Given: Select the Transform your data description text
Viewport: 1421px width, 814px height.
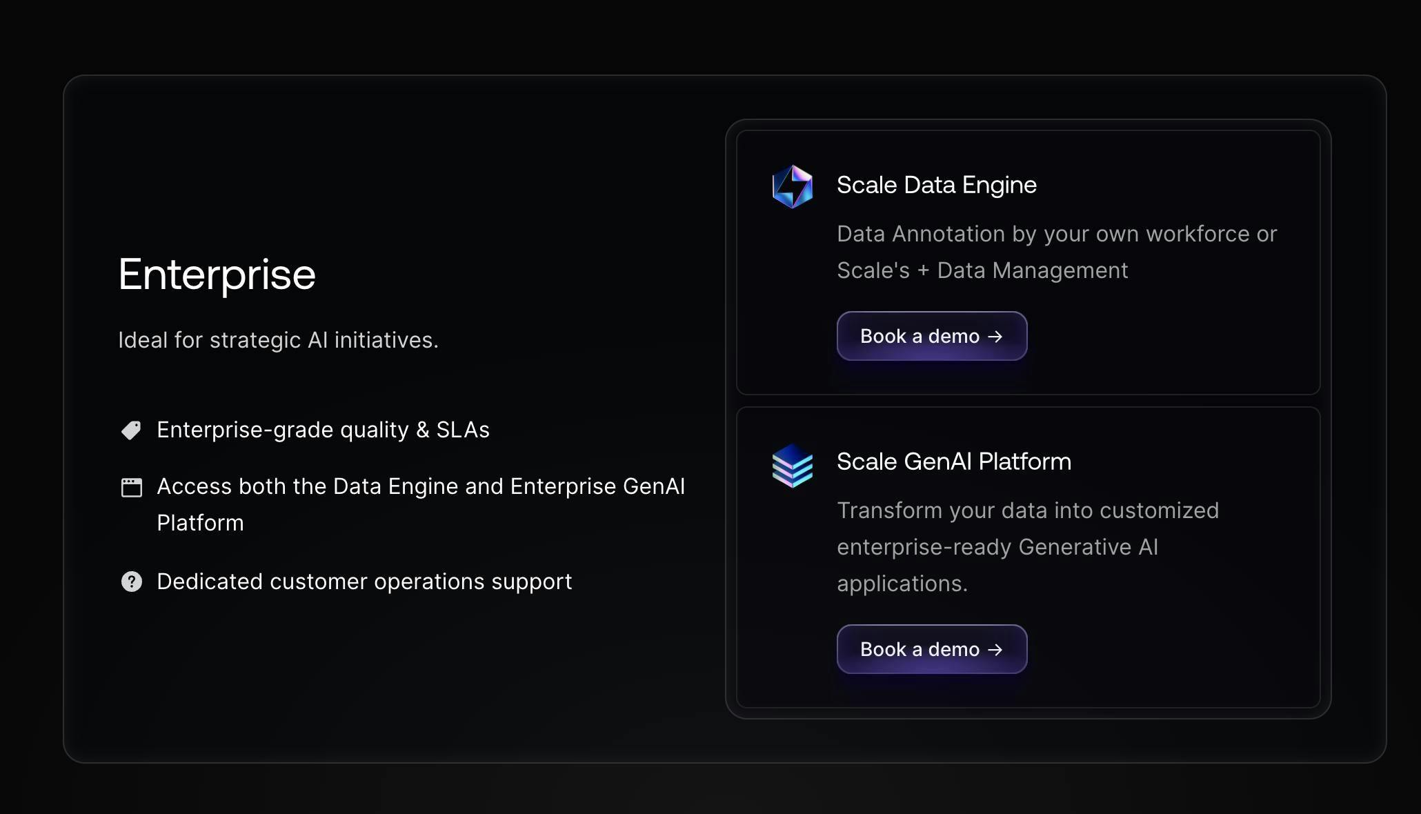Looking at the screenshot, I should (x=1027, y=547).
